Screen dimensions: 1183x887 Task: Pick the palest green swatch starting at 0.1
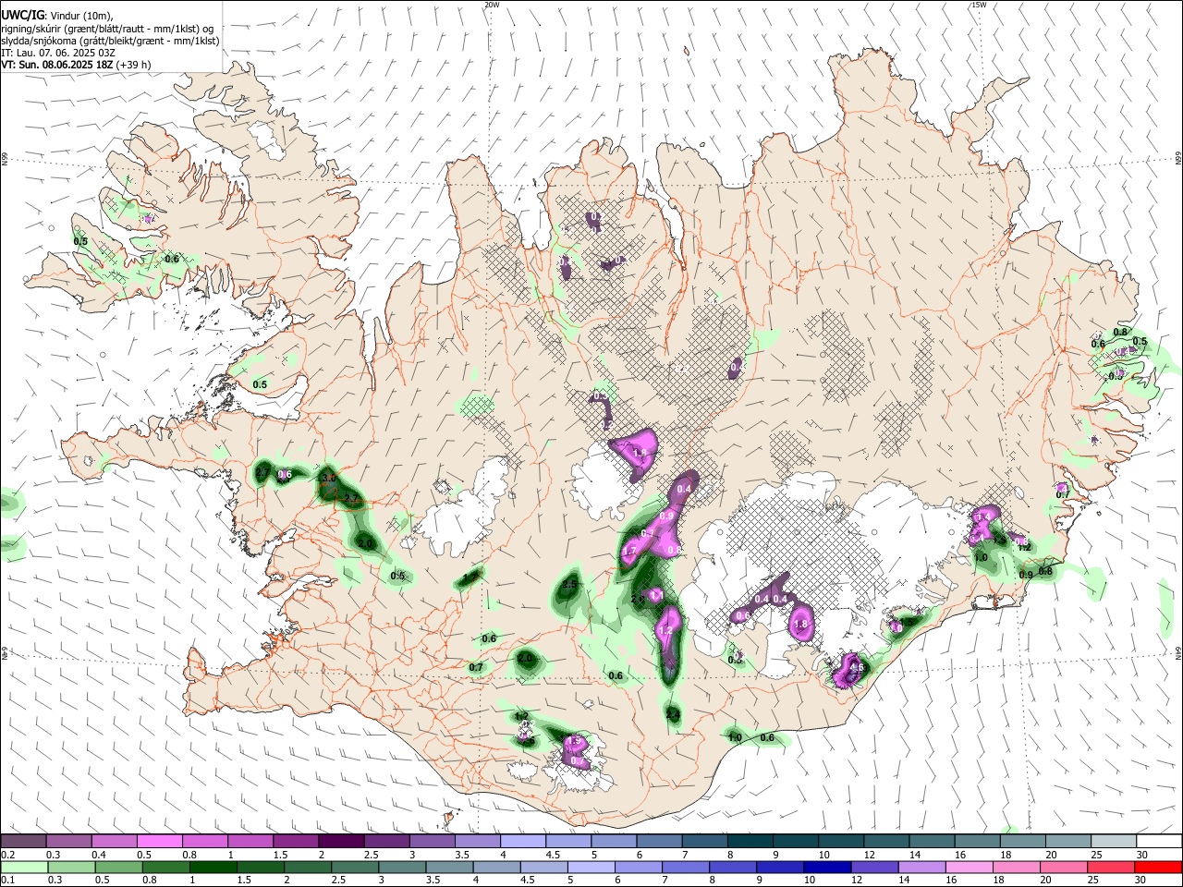24,867
